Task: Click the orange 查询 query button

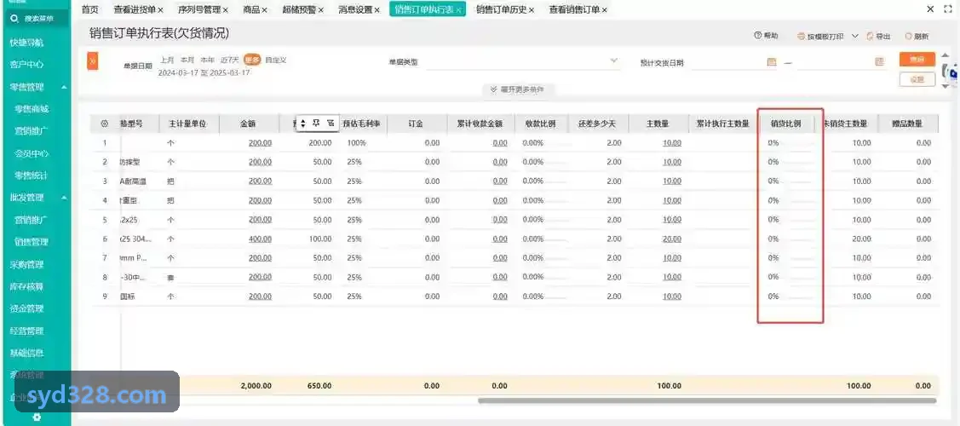Action: (x=917, y=60)
